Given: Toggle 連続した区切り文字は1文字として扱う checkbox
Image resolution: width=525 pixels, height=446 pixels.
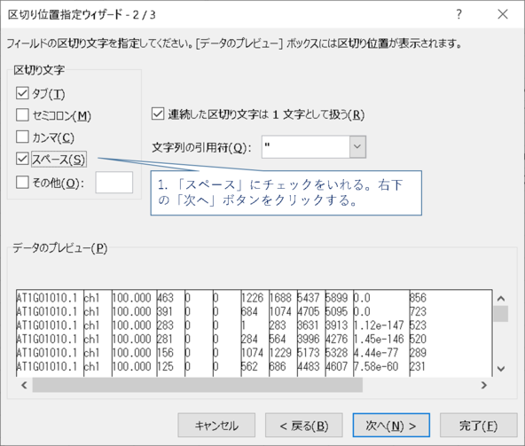Looking at the screenshot, I should [158, 113].
